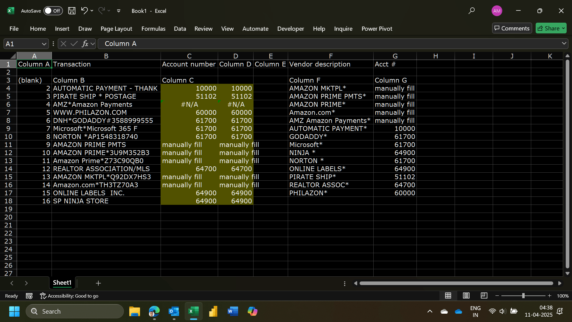572x322 pixels.
Task: Open File Explorer from taskbar
Action: tap(135, 311)
